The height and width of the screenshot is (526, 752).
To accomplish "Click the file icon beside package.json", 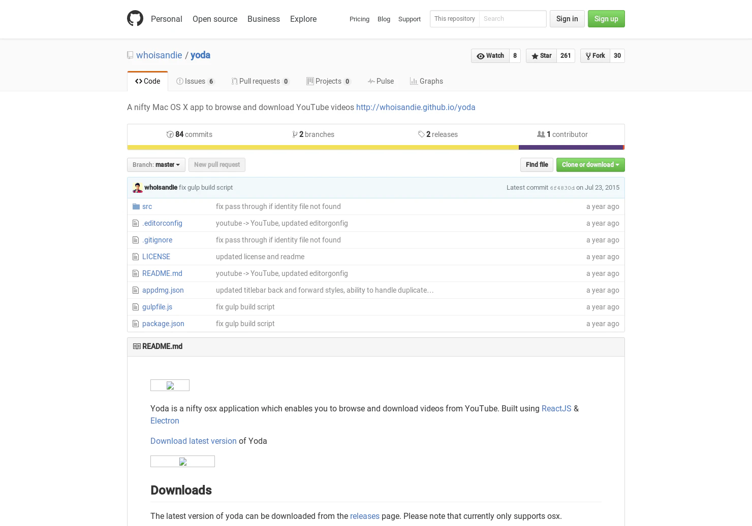I will pyautogui.click(x=136, y=324).
